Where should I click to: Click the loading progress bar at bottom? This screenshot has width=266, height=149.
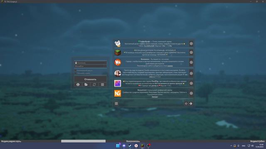point(83,141)
